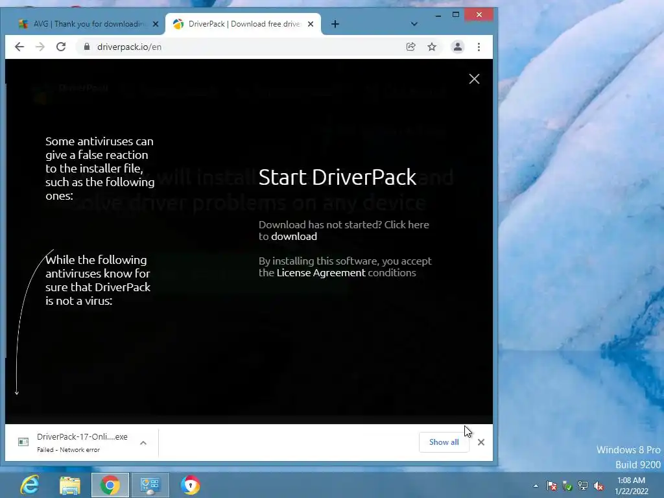Dismiss the Start DriverPack overlay
This screenshot has width=664, height=498.
coord(474,78)
